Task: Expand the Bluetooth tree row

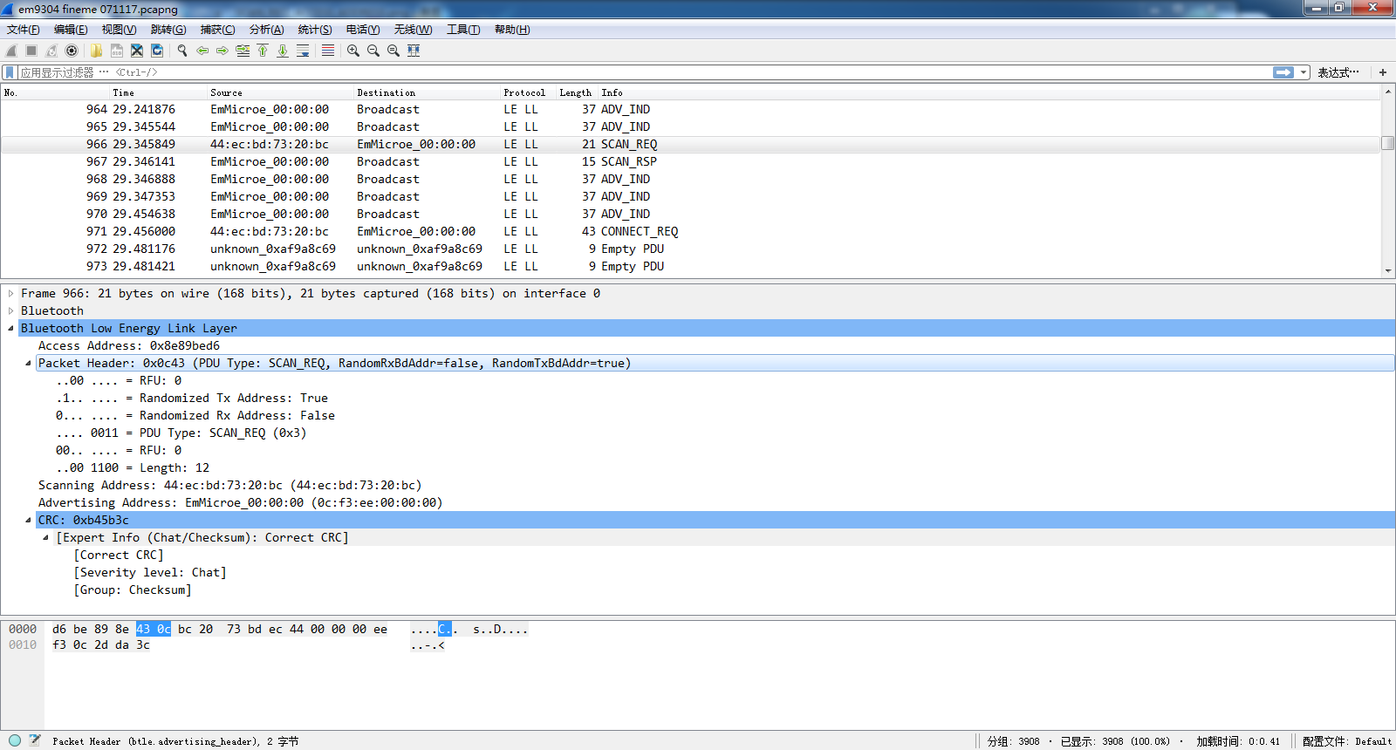Action: point(11,311)
